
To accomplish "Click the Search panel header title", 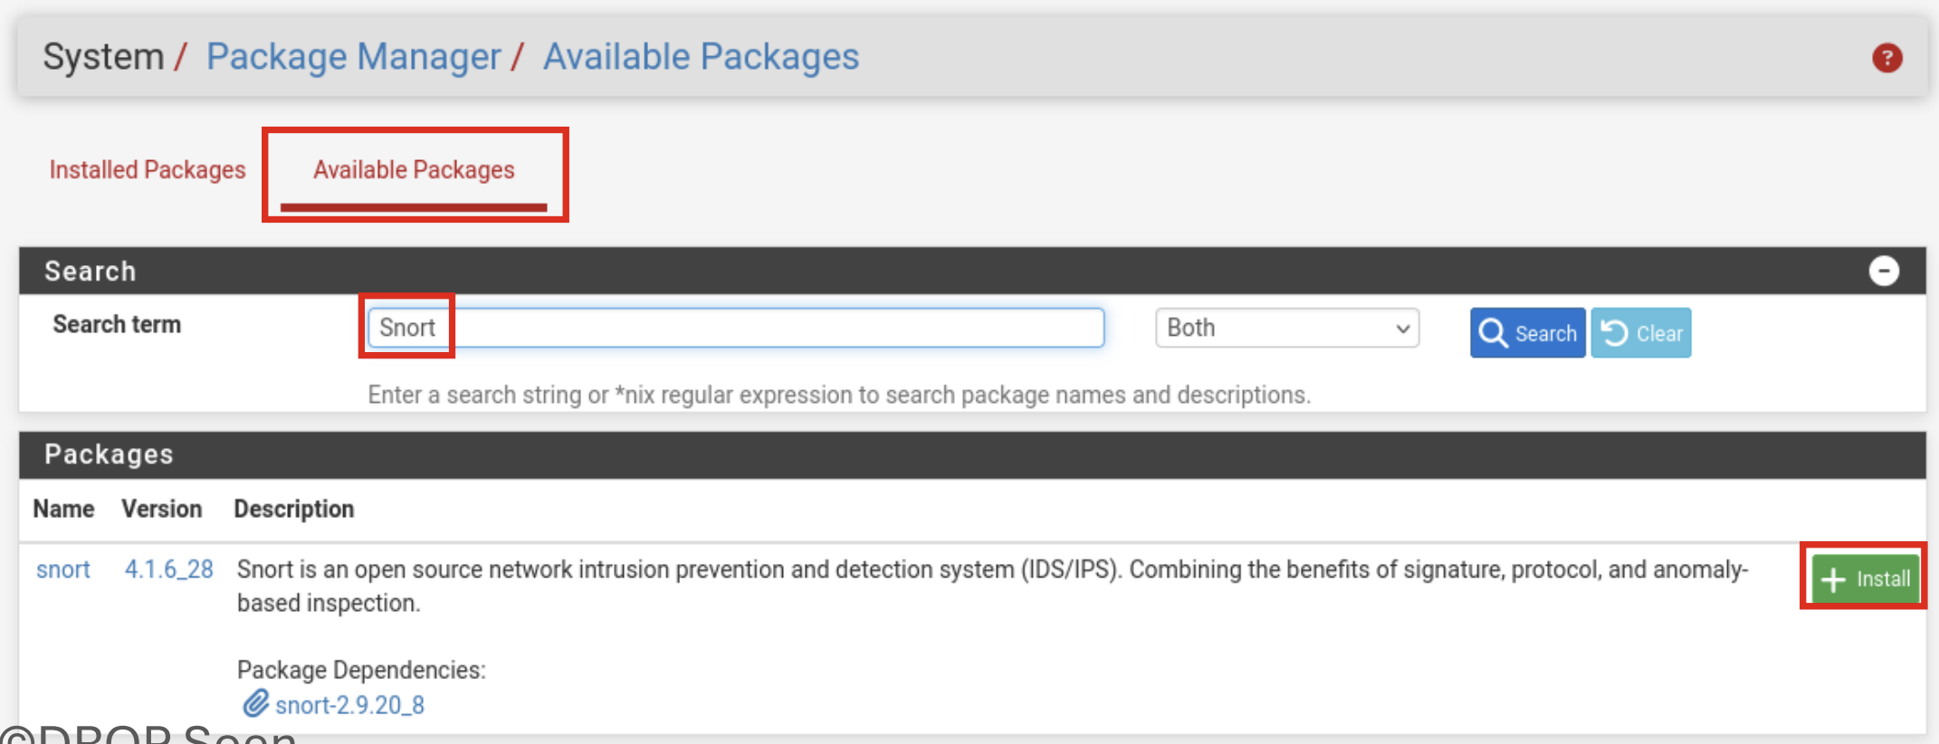I will (x=91, y=271).
